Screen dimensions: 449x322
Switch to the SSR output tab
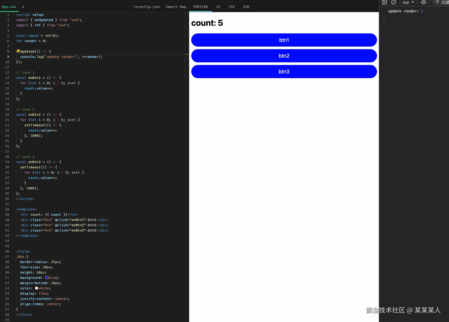[x=246, y=7]
